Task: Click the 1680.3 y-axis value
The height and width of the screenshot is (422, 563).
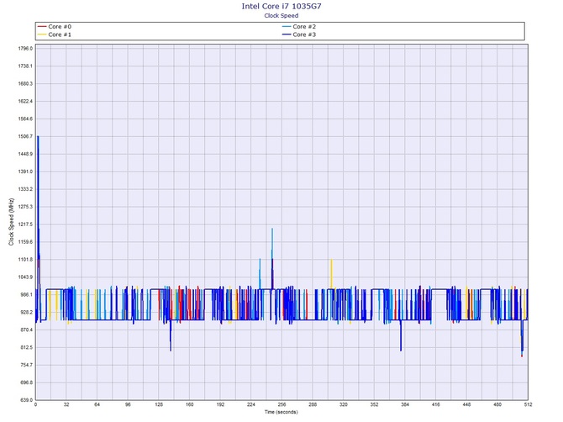Action: pyautogui.click(x=25, y=84)
